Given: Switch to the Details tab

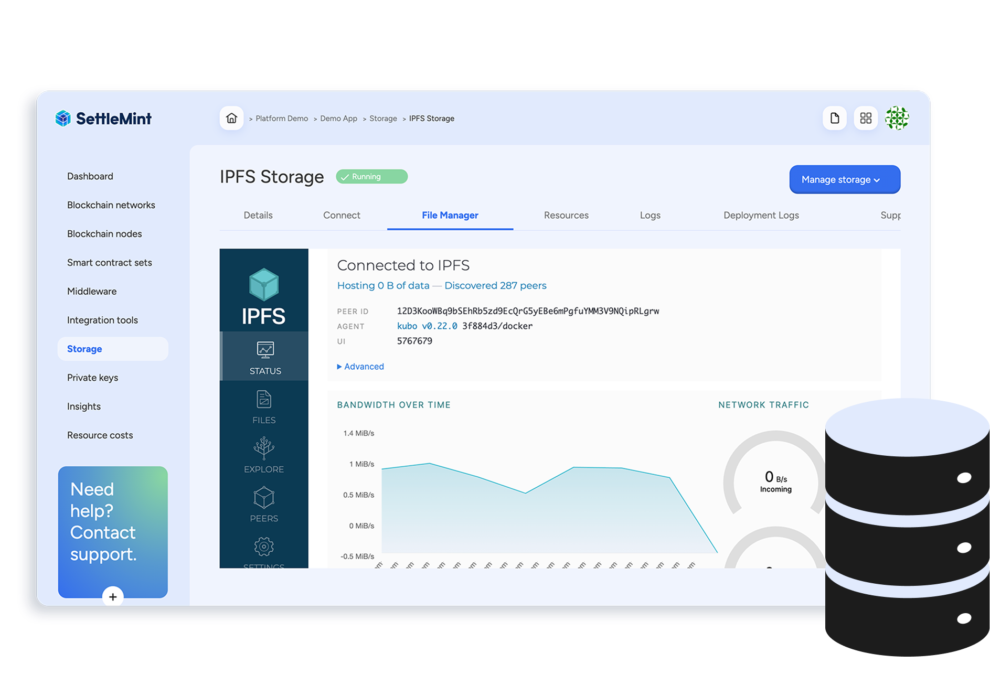Looking at the screenshot, I should point(258,215).
